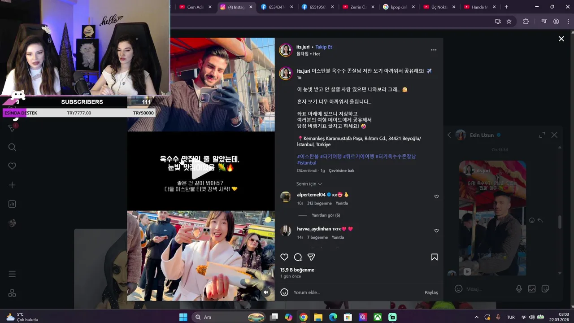Open the taskbar 'Ara' search box
Screen dimensions: 574x323
(230, 317)
